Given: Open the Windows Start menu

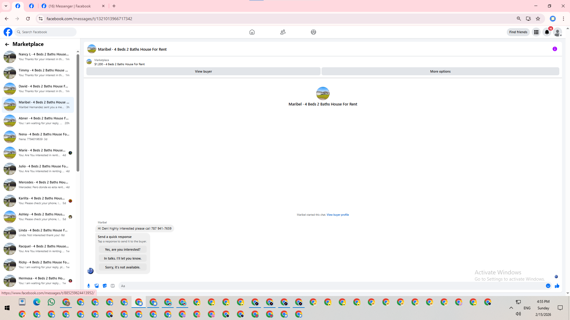Looking at the screenshot, I should pos(7,308).
